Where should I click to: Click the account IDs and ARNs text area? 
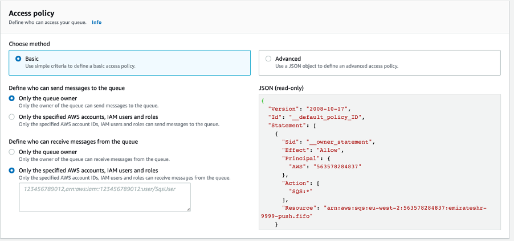coord(104,197)
